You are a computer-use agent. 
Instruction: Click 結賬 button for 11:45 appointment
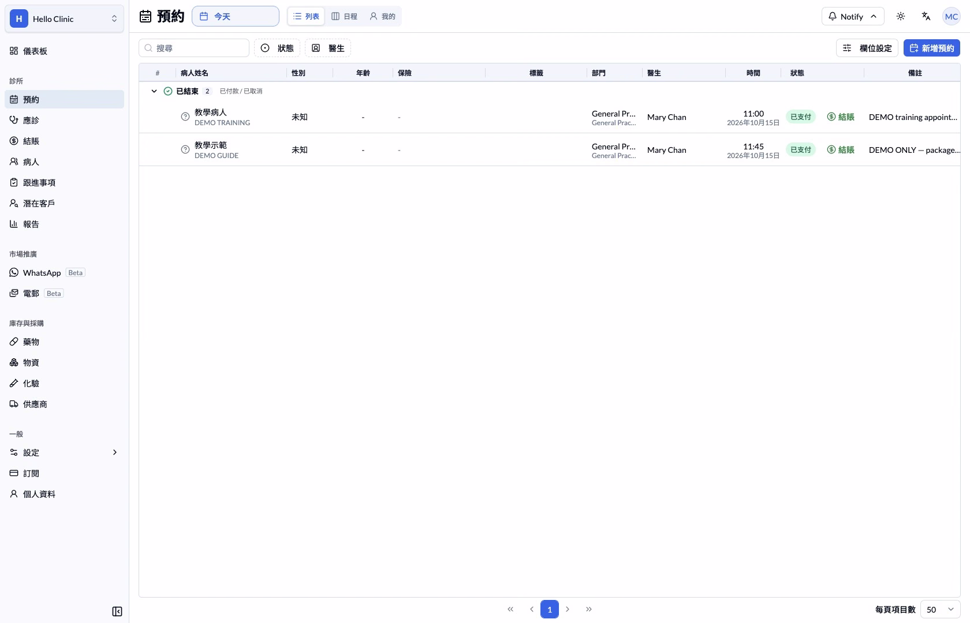coord(841,150)
